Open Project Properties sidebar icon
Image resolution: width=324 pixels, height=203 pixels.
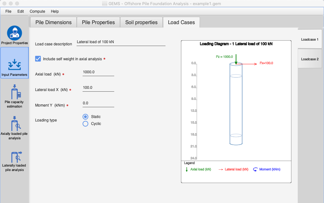point(15,33)
